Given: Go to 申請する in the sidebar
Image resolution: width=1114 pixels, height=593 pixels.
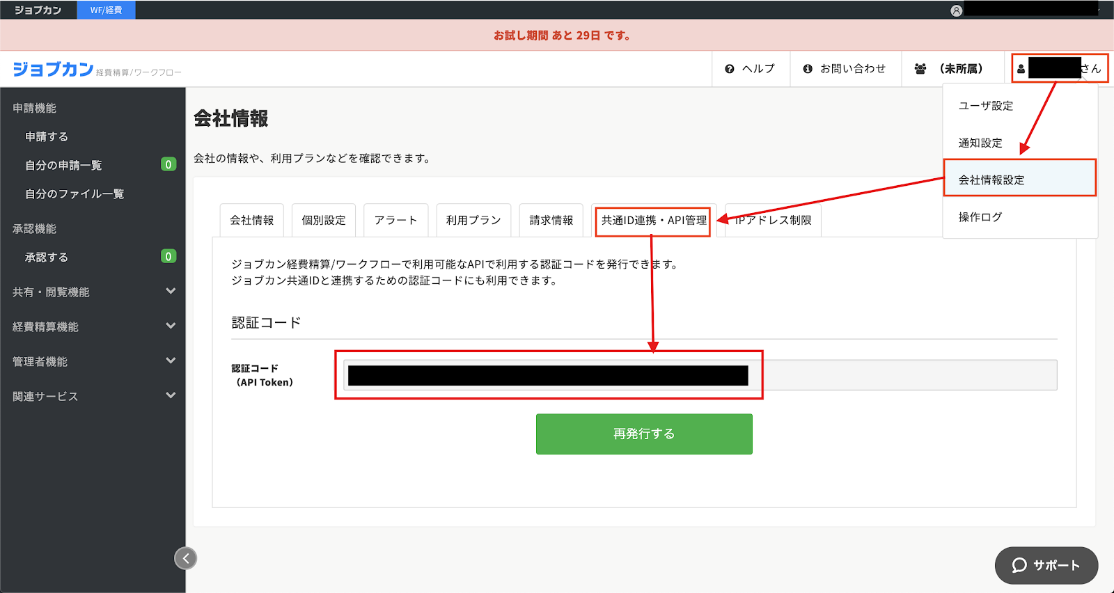Looking at the screenshot, I should (47, 136).
